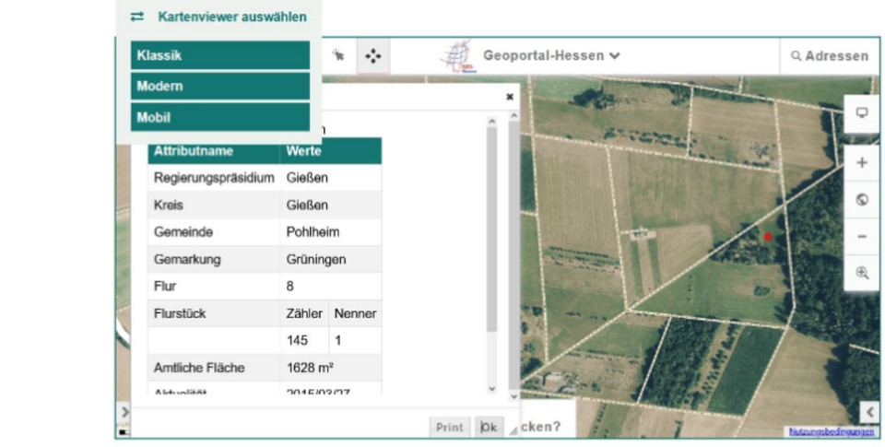
Task: Close the attribute info dialog
Action: coord(510,96)
